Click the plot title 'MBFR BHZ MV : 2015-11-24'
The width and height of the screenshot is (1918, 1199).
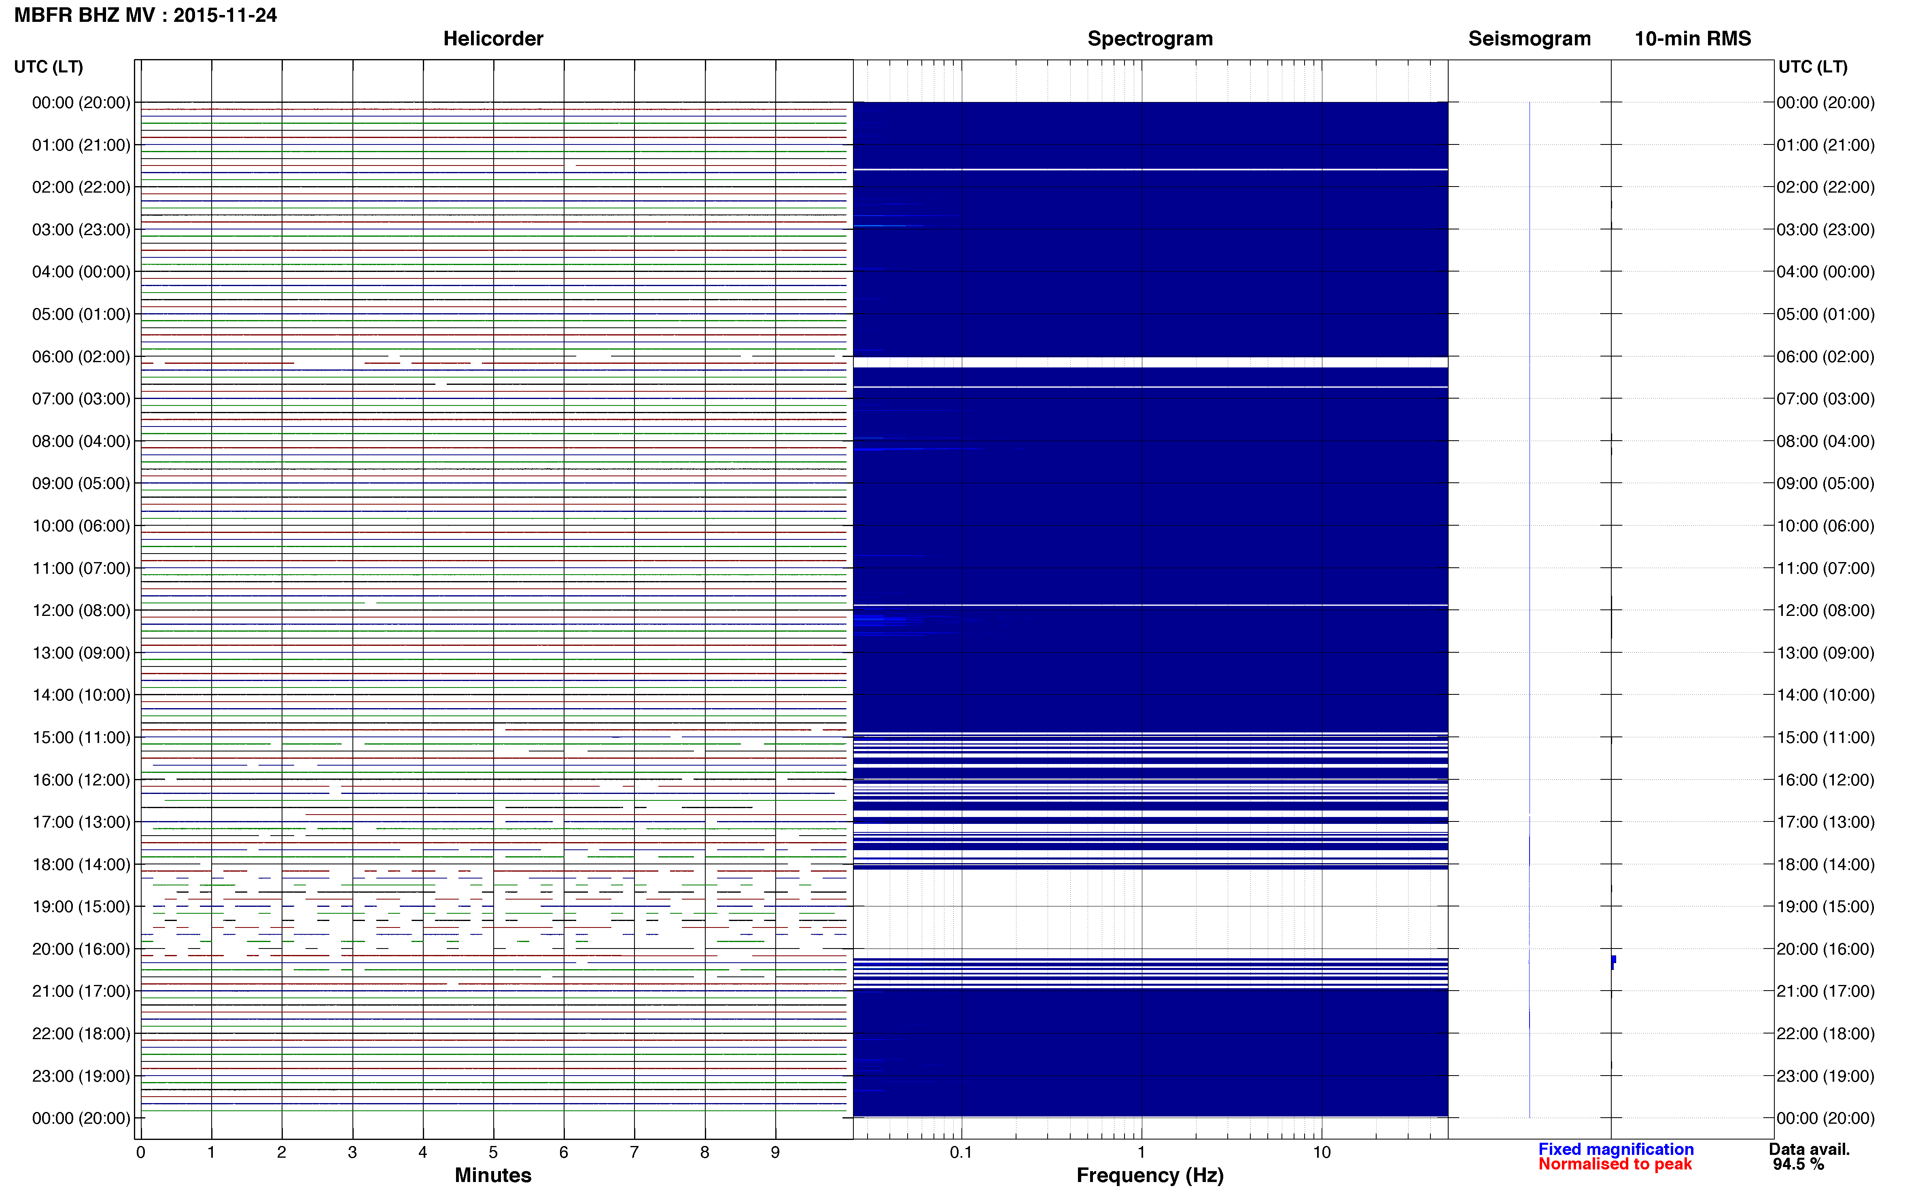pos(146,15)
